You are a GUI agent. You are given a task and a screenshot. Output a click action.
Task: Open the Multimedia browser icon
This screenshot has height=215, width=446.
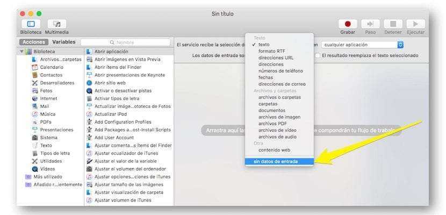pos(56,24)
